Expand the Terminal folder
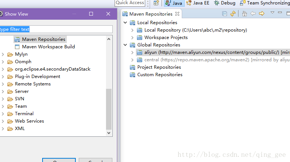The image size is (290, 162). click(x=3, y=114)
